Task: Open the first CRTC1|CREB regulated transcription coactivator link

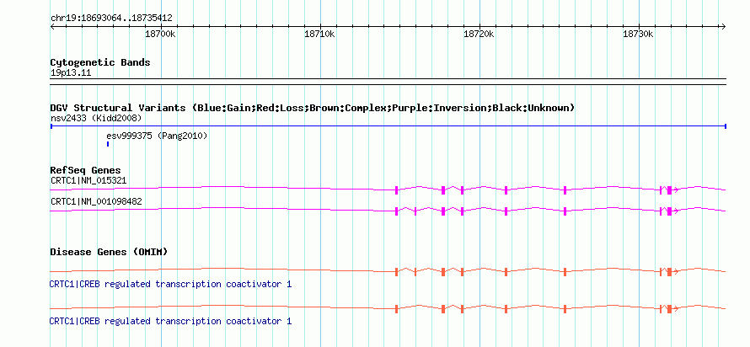Action: point(170,285)
